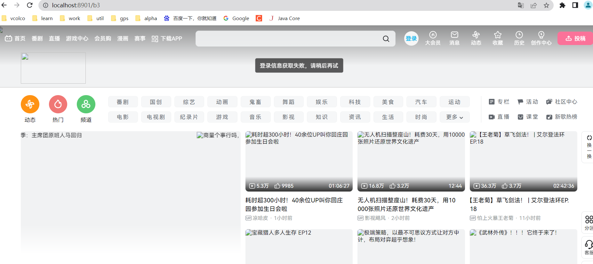Screen dimensions: 593x264
Task: Select 音乐 category button
Action: (x=255, y=117)
